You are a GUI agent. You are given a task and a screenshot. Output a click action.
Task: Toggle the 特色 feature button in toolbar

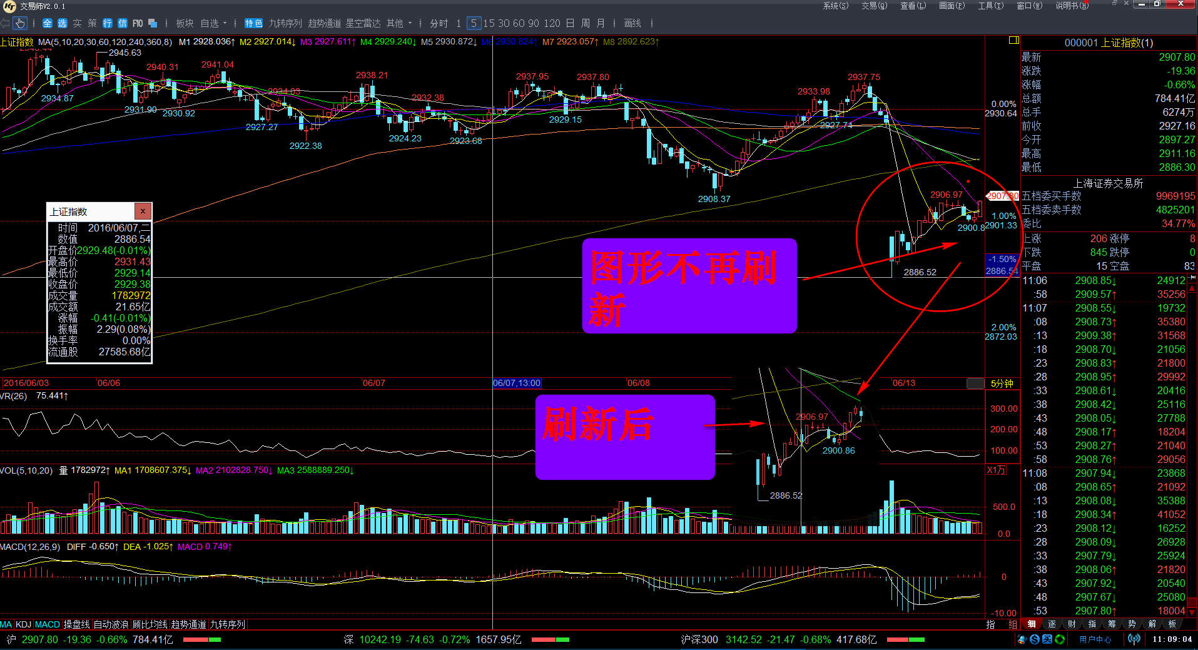(x=253, y=23)
